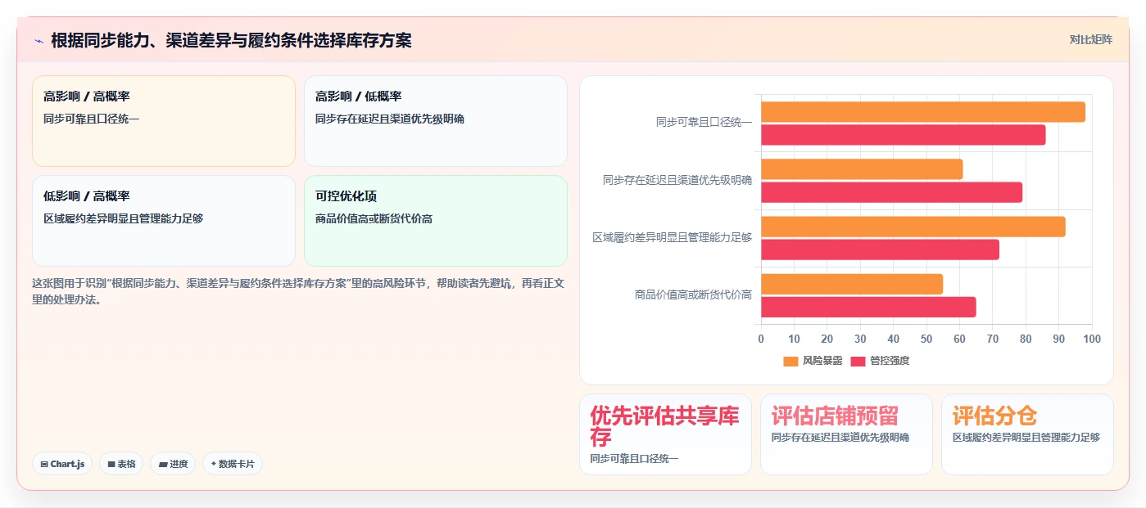This screenshot has width=1146, height=508.
Task: Click orange bar for 商品价值高或断货代价高
Action: tap(852, 284)
